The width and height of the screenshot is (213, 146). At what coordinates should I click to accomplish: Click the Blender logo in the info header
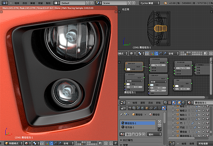click(165, 3)
